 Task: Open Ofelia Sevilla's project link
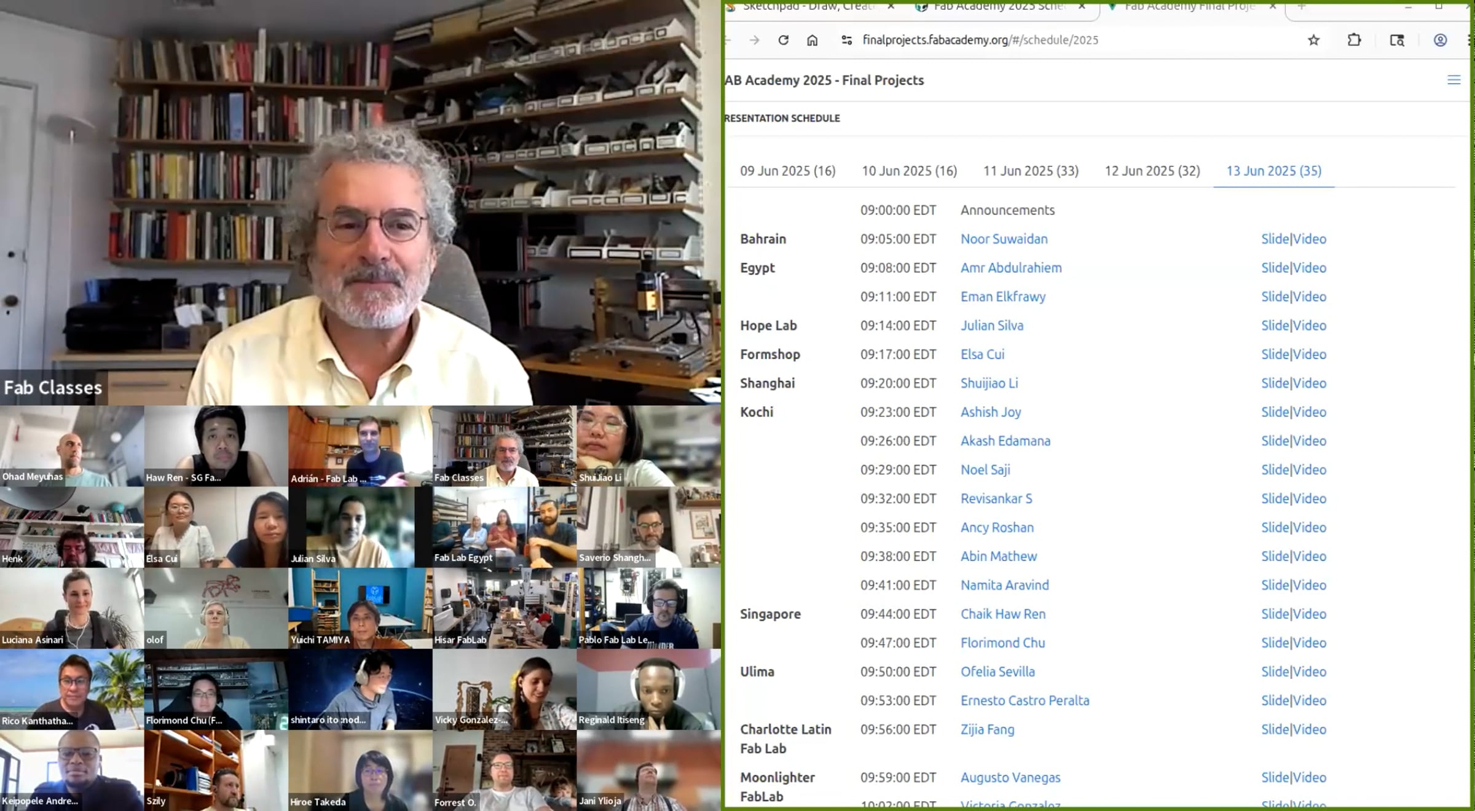[997, 672]
